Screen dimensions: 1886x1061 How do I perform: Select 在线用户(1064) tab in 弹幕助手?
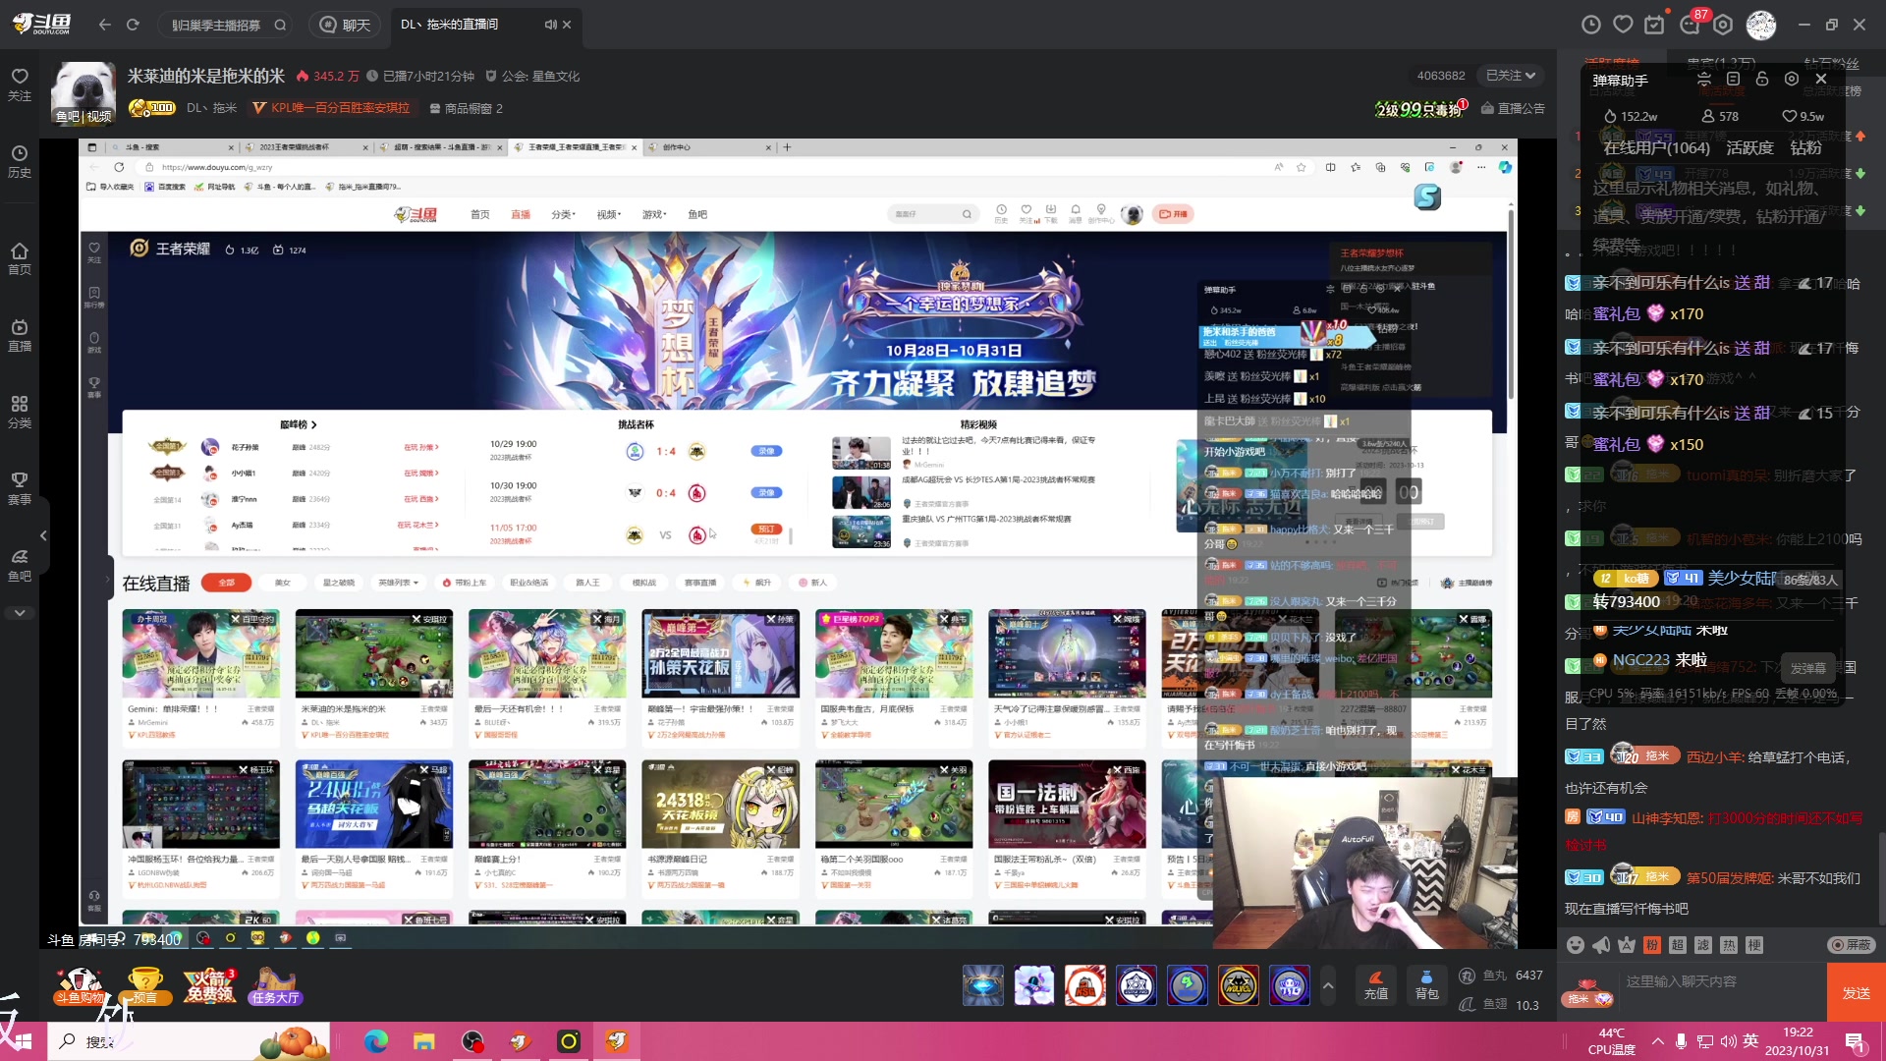point(1656,147)
